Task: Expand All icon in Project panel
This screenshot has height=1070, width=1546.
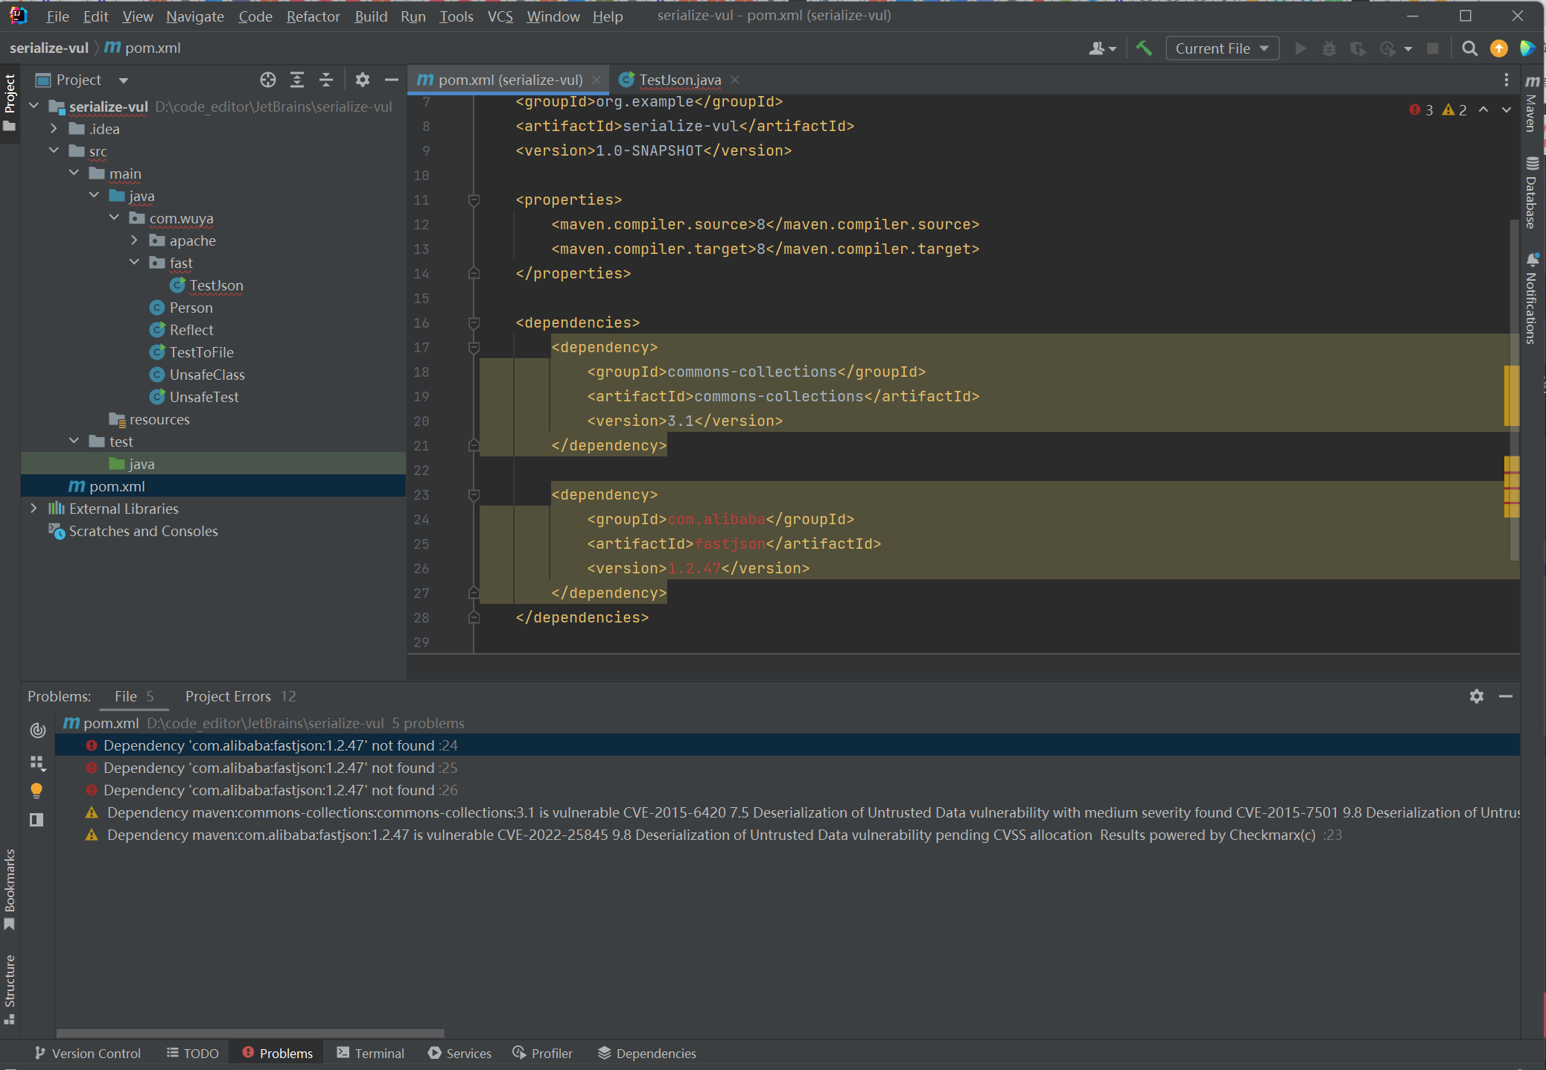Action: point(297,80)
